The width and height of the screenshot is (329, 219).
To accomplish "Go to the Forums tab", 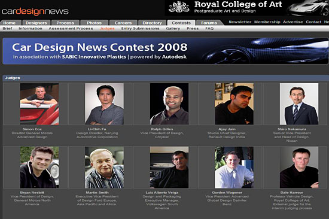I will click(x=209, y=23).
